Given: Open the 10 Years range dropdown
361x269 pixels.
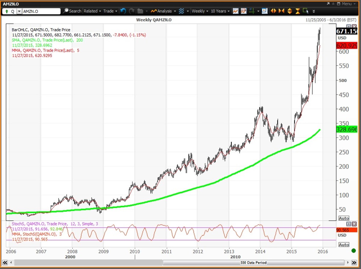Looking at the screenshot, I should pos(220,11).
